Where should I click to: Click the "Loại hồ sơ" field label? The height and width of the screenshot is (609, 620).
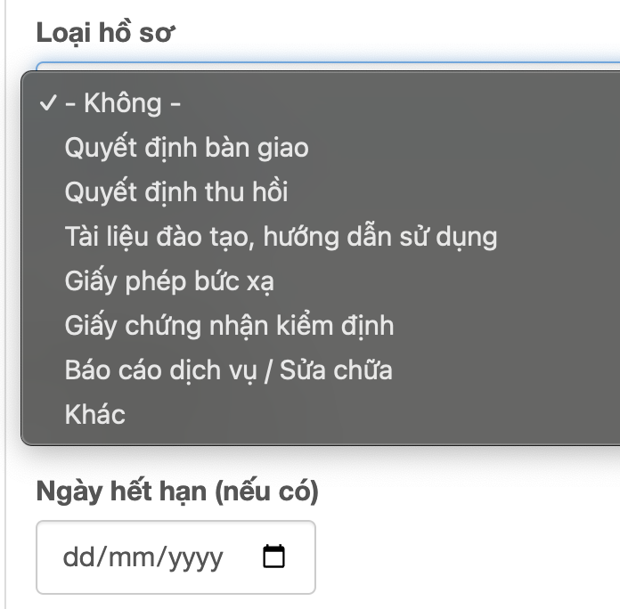[106, 34]
